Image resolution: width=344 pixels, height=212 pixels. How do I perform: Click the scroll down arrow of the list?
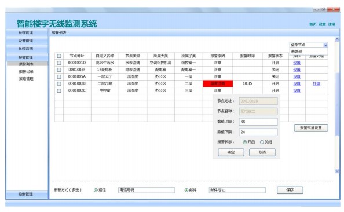coord(337,171)
